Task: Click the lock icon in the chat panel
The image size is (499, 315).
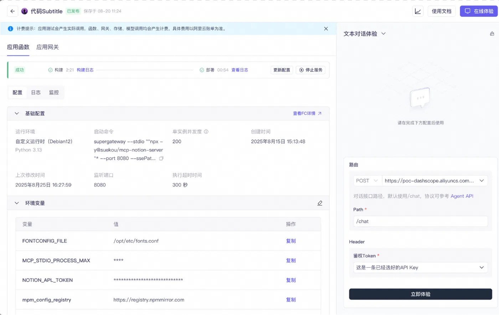Action: (492, 34)
